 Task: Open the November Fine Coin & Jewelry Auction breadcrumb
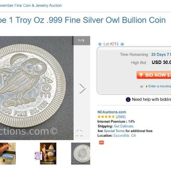31,6
